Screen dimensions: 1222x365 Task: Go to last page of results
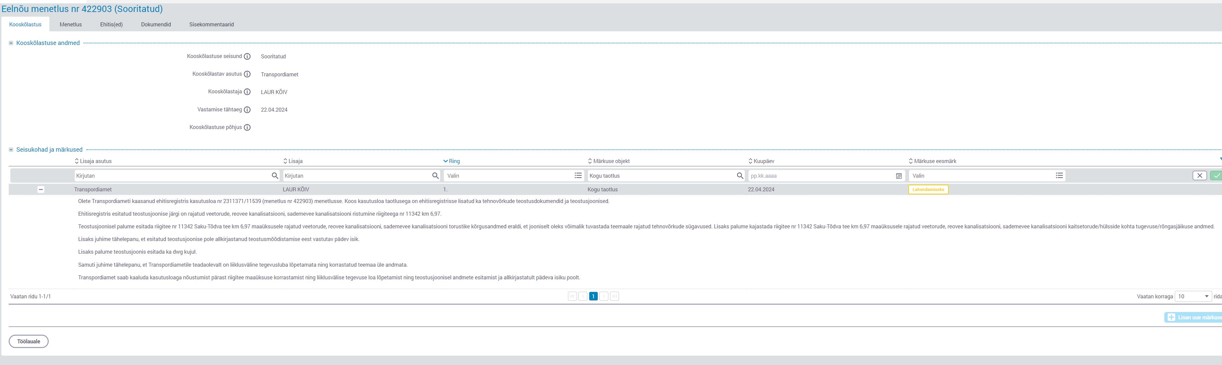614,296
